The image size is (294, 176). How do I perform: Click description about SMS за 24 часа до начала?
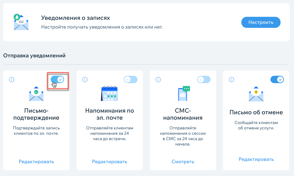click(183, 136)
